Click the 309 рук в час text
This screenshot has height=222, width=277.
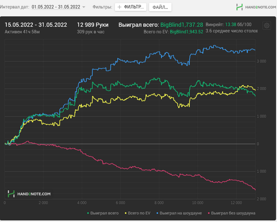[91, 32]
